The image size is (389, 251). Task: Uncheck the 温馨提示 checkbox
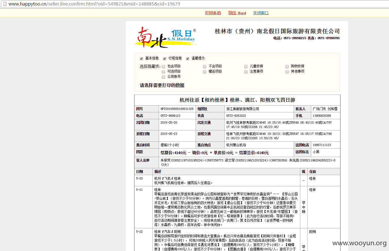188,59
